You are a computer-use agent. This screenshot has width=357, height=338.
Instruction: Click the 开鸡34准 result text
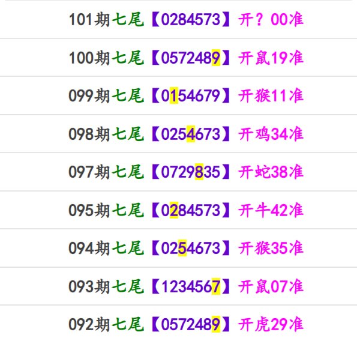[x=271, y=134]
